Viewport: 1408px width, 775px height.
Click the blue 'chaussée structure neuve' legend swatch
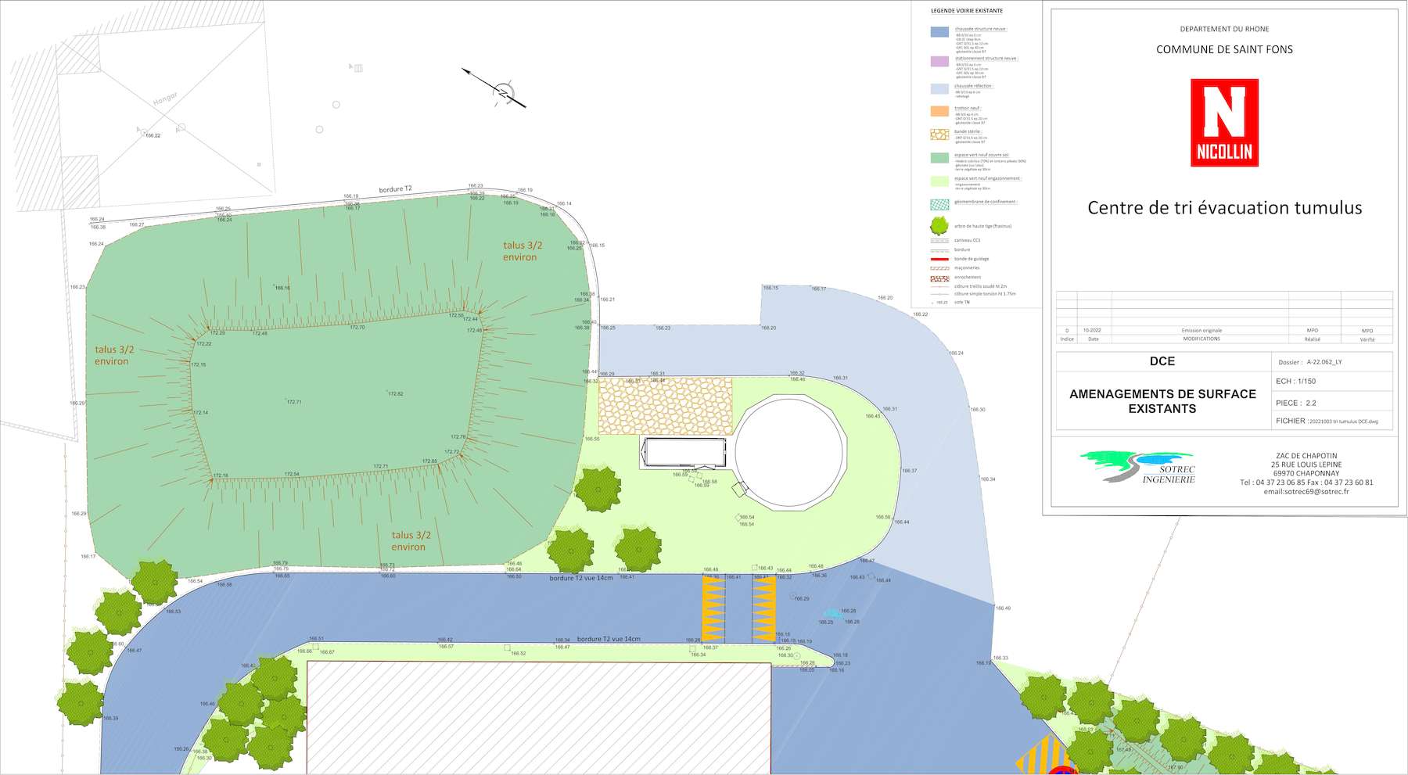[x=939, y=32]
